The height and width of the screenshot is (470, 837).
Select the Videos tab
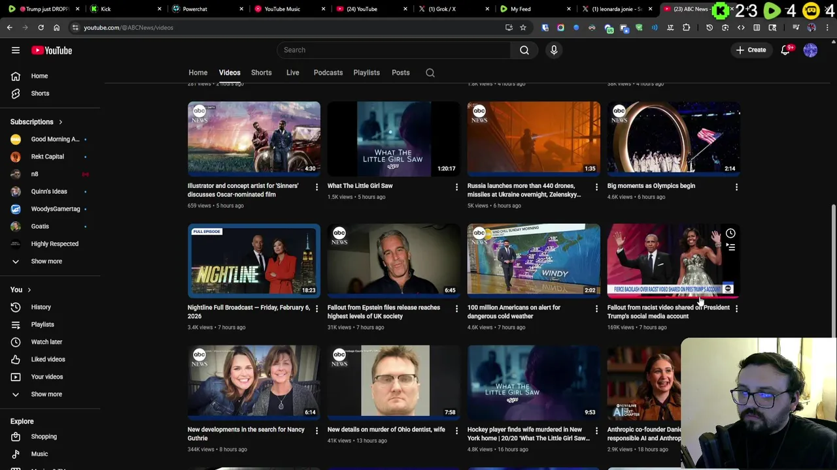tap(230, 72)
